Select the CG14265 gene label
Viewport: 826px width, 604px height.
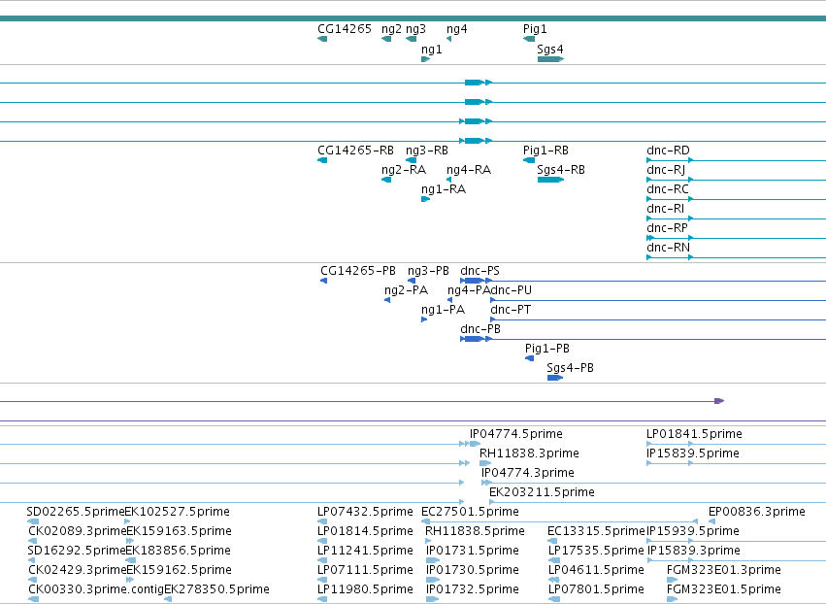click(345, 29)
